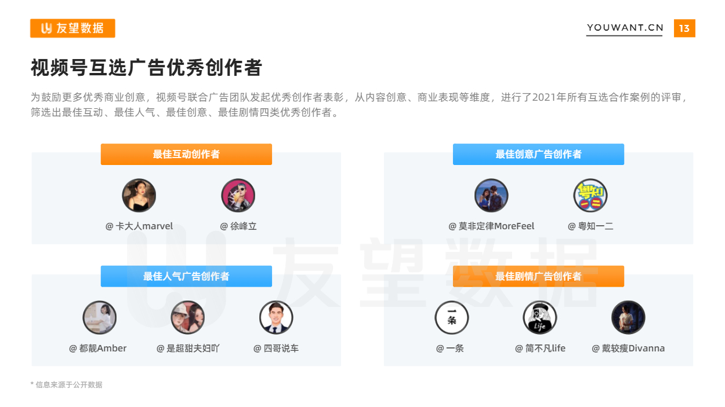725x407 pixels.
Task: Select the 莫非定律MoreFeel avatar
Action: click(491, 195)
